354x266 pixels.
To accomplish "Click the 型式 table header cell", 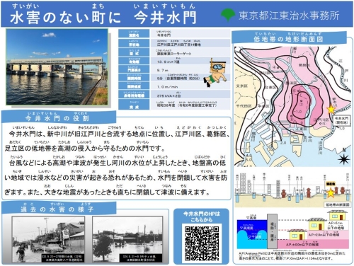I will pyautogui.click(x=134, y=52).
